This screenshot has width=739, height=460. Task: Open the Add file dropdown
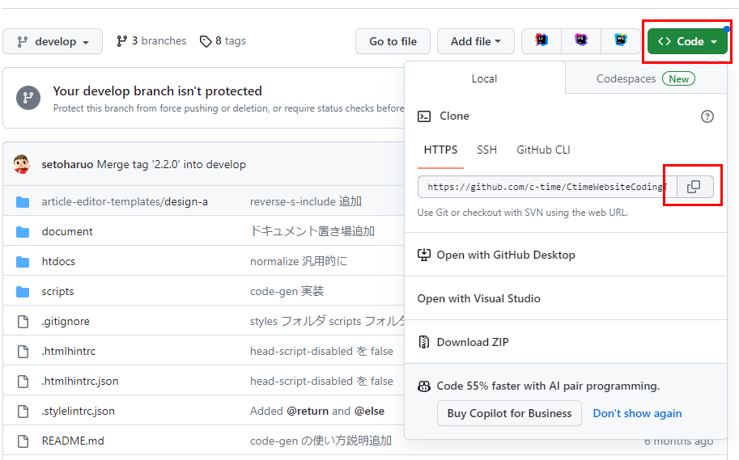475,41
